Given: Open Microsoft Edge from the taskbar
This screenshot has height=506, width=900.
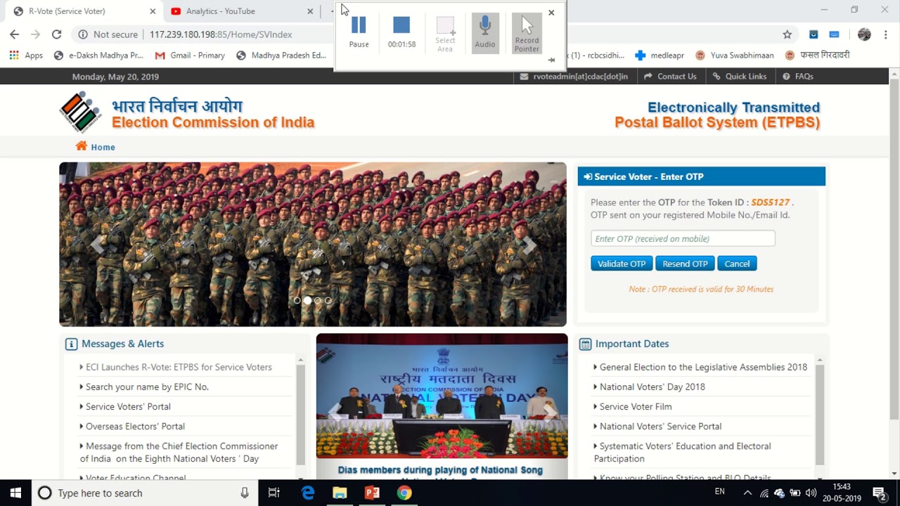Looking at the screenshot, I should (308, 493).
